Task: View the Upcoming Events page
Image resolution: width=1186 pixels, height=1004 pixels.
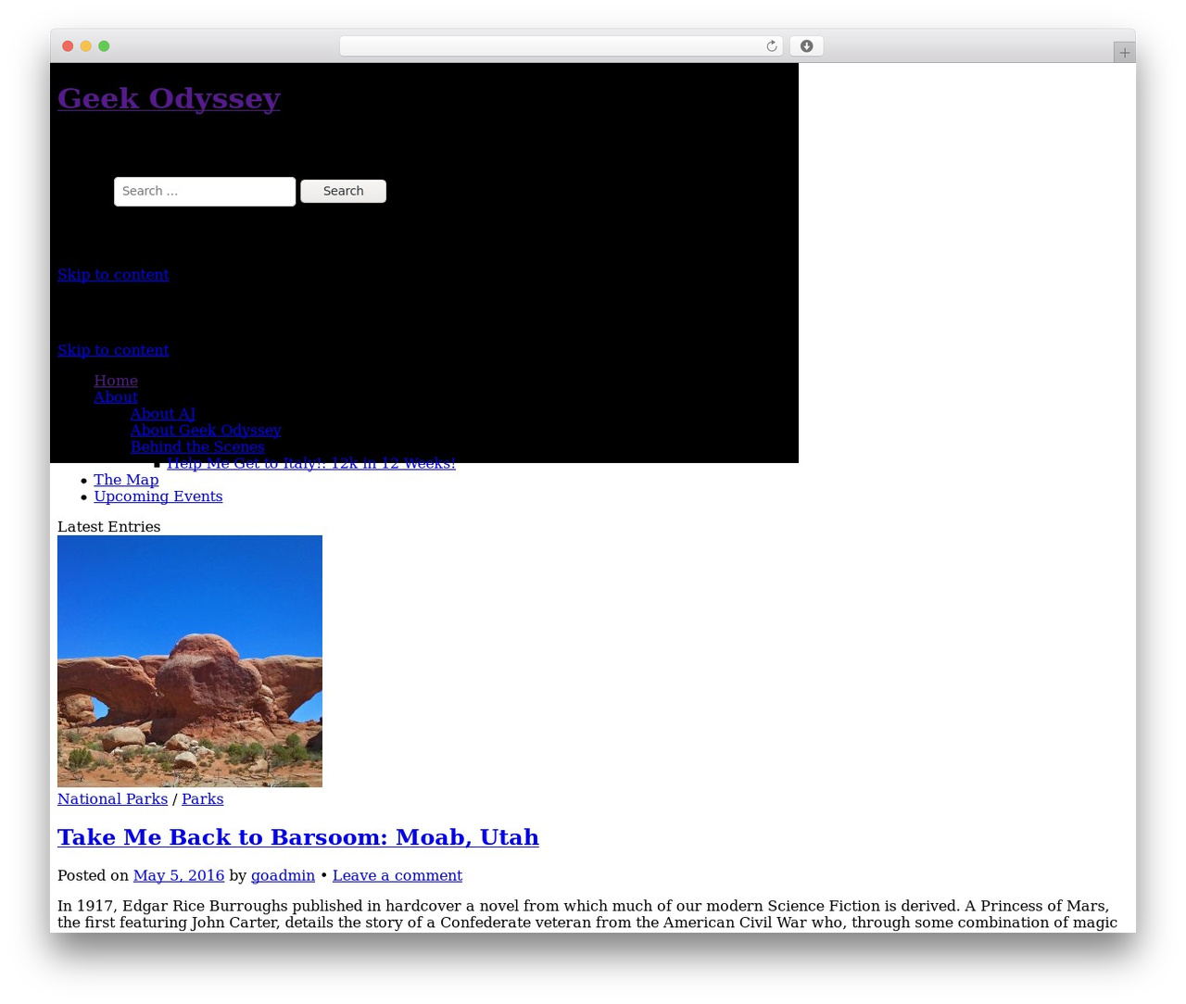Action: 158,496
